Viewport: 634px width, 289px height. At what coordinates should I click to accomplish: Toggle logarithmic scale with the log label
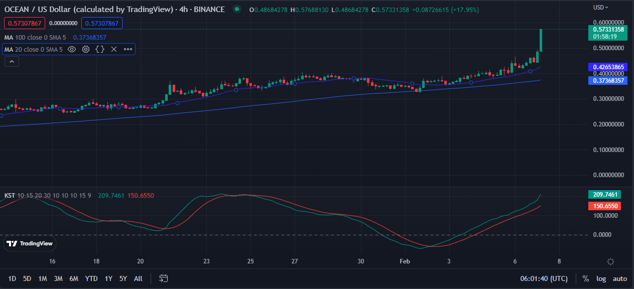point(601,278)
